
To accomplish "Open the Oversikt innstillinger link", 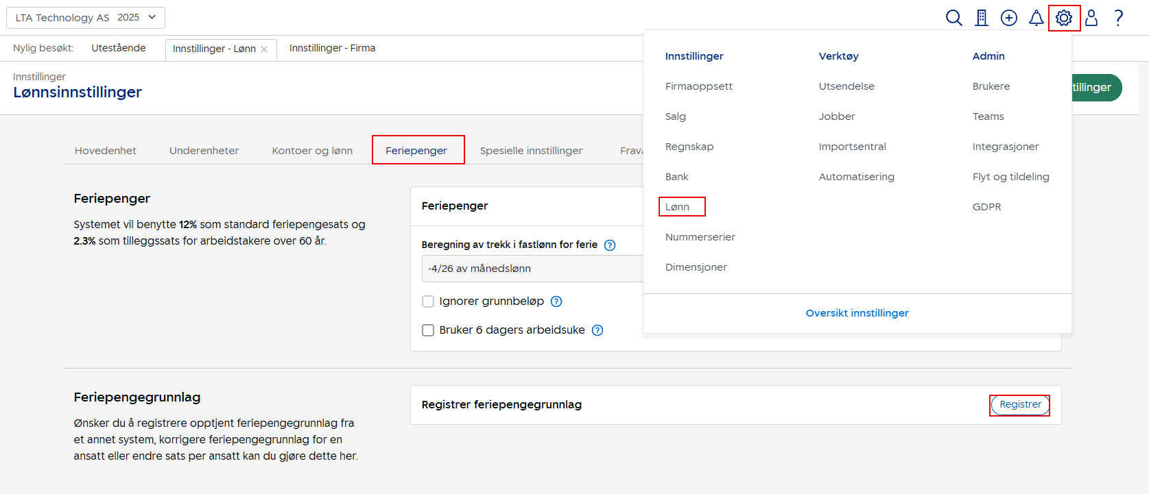I will [x=857, y=313].
